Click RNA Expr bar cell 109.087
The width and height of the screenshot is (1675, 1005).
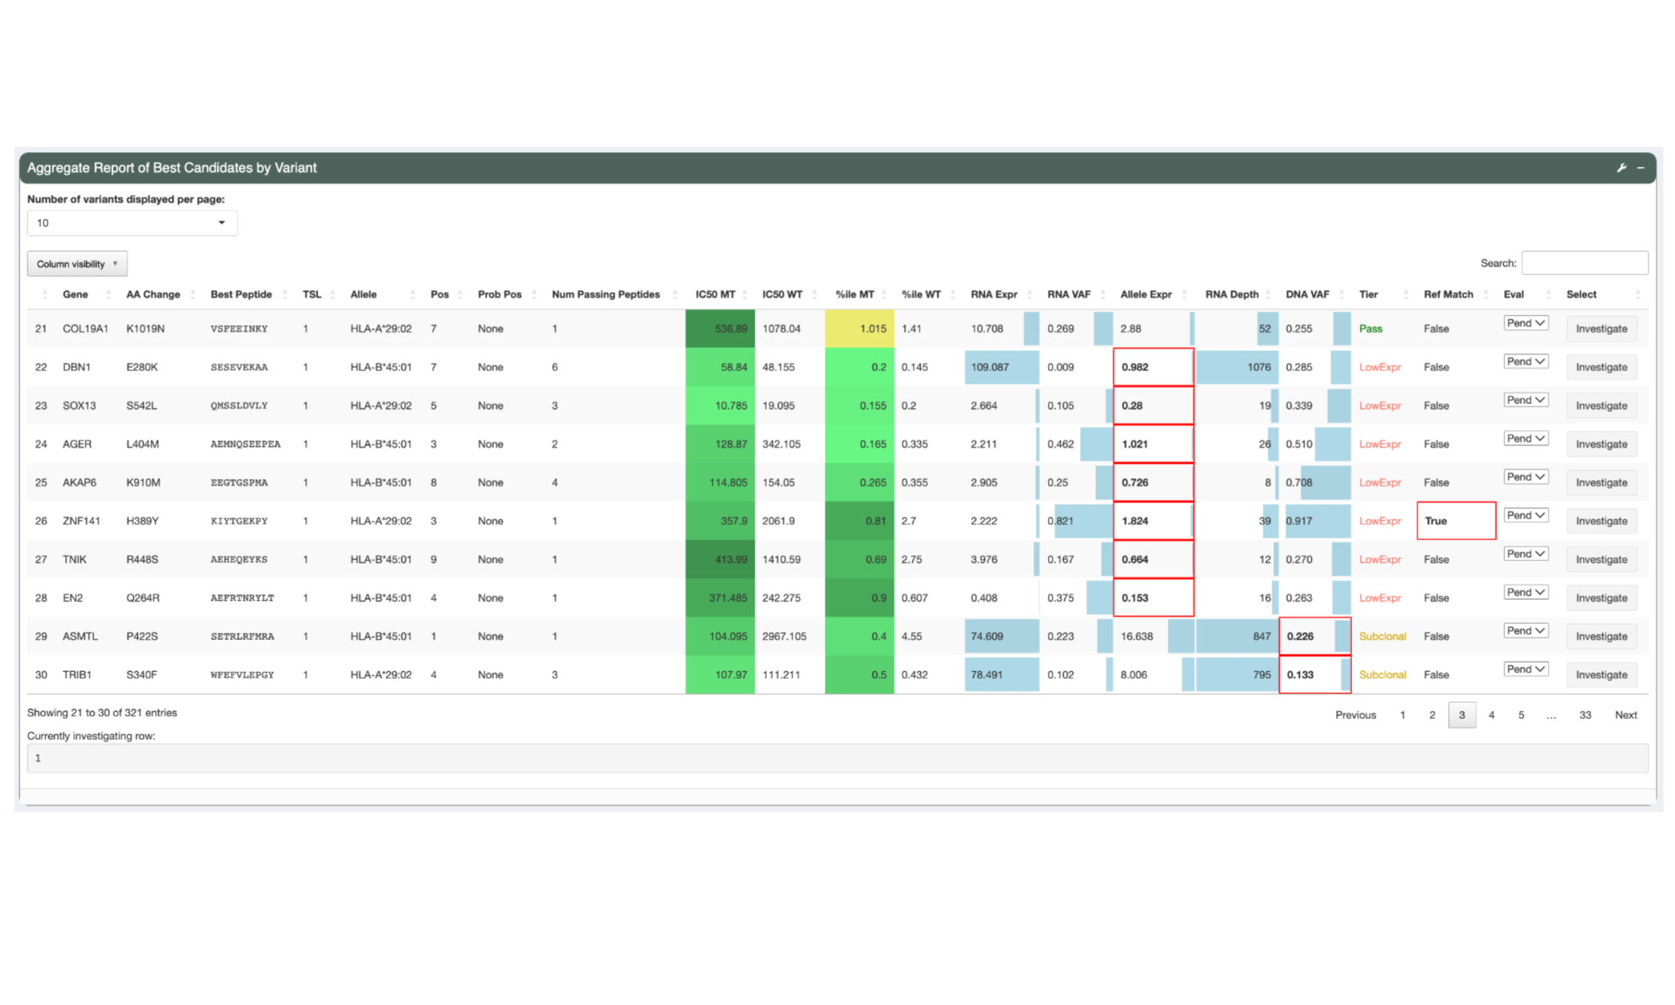pyautogui.click(x=1002, y=367)
